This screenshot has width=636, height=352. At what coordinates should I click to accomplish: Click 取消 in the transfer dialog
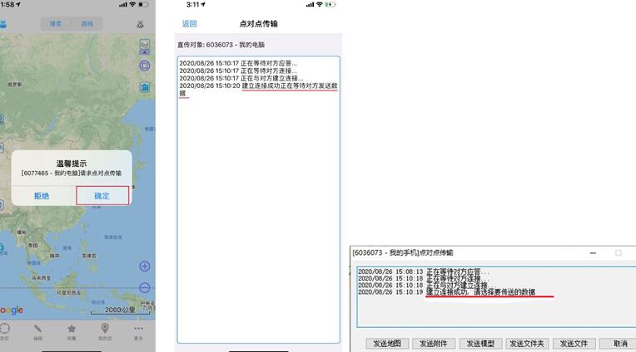(x=620, y=343)
